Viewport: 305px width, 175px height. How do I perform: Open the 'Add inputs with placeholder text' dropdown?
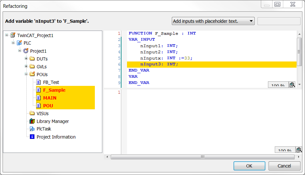[x=213, y=21]
